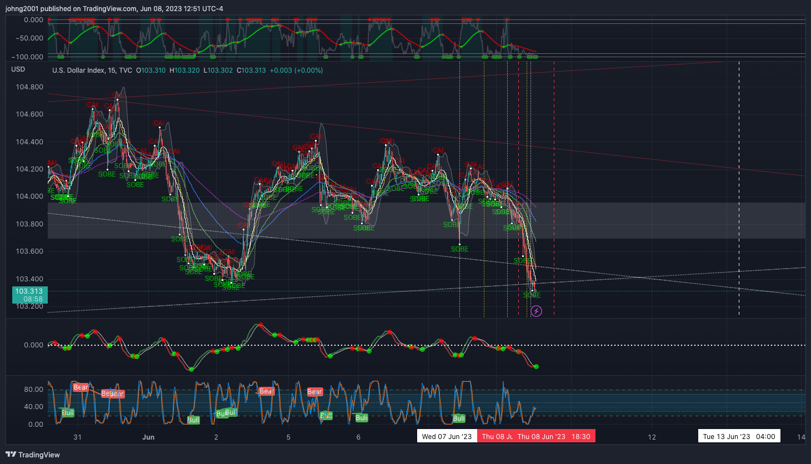Click the 104.400 price axis label
This screenshot has height=464, width=811.
[29, 142]
